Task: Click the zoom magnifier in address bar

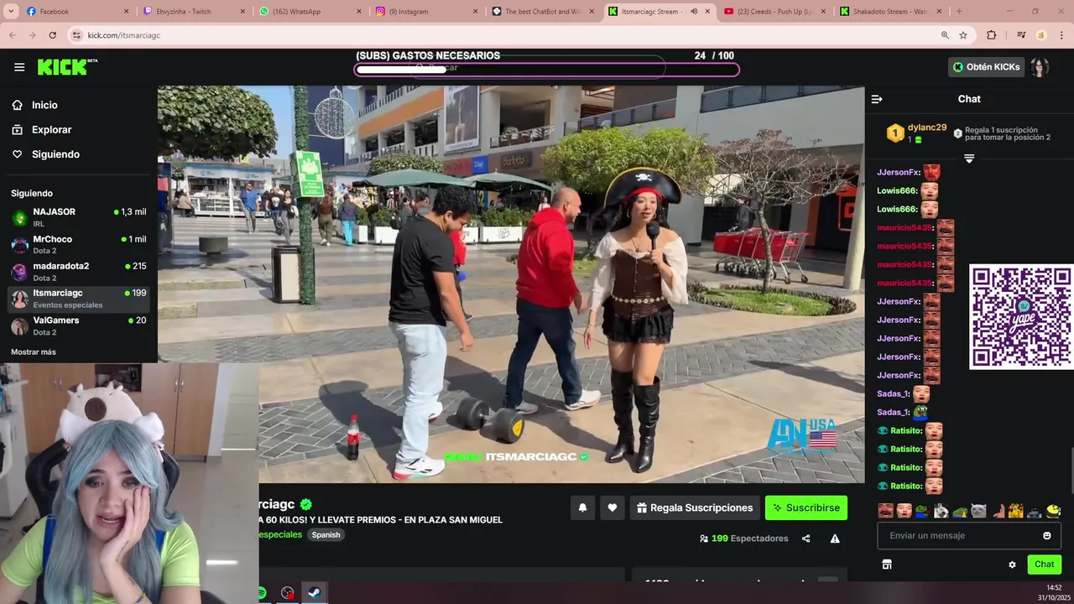Action: (x=945, y=35)
